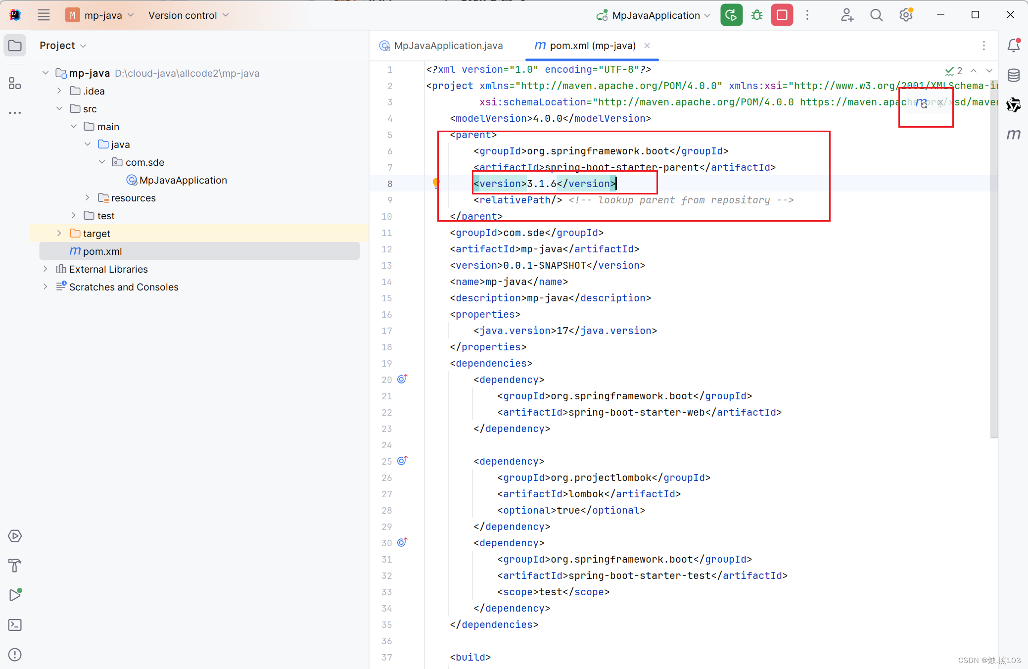Expand the target folder
1028x669 pixels.
59,233
